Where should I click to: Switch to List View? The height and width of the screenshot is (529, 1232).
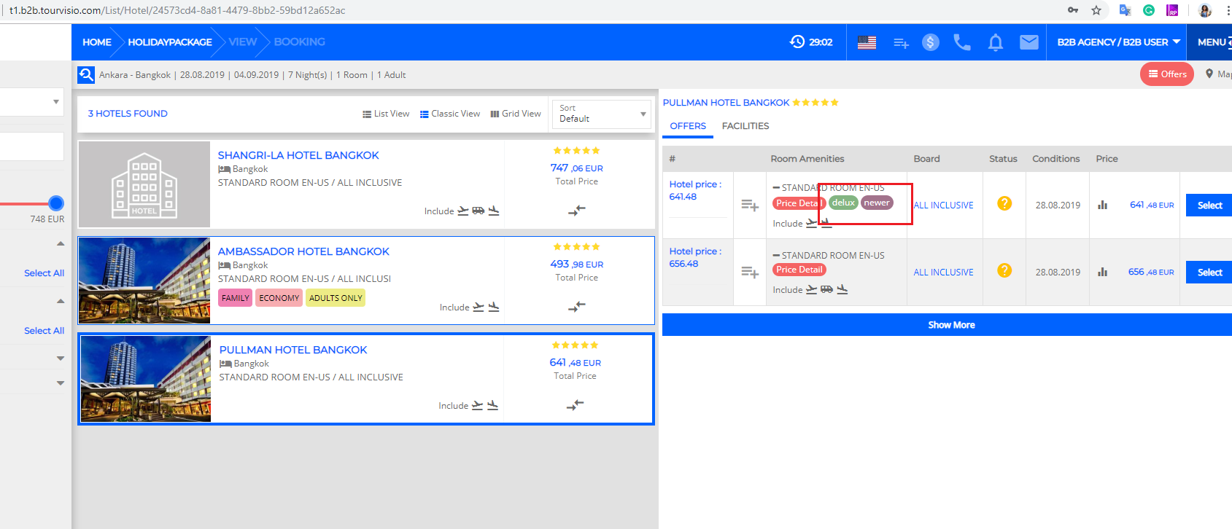coord(386,114)
